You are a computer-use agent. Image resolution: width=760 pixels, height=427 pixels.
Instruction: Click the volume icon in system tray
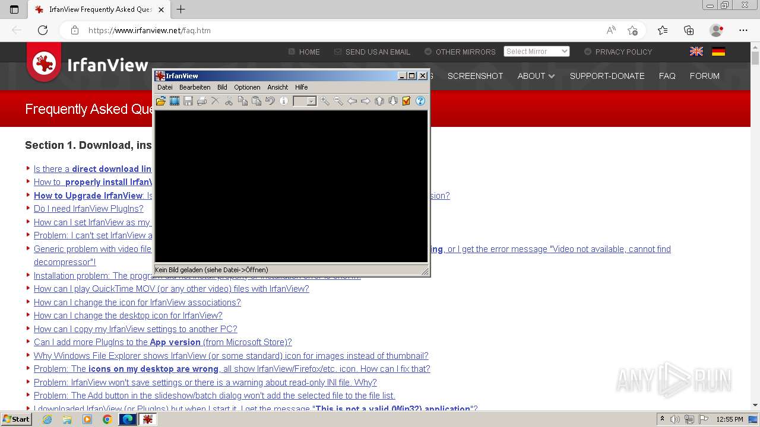(675, 419)
